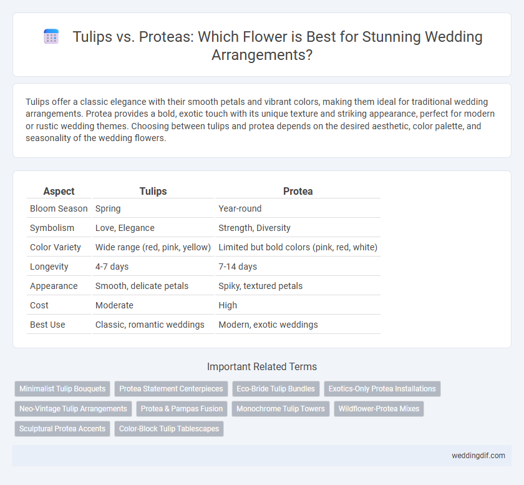Click the Aspect column header
The height and width of the screenshot is (485, 524).
coord(59,191)
